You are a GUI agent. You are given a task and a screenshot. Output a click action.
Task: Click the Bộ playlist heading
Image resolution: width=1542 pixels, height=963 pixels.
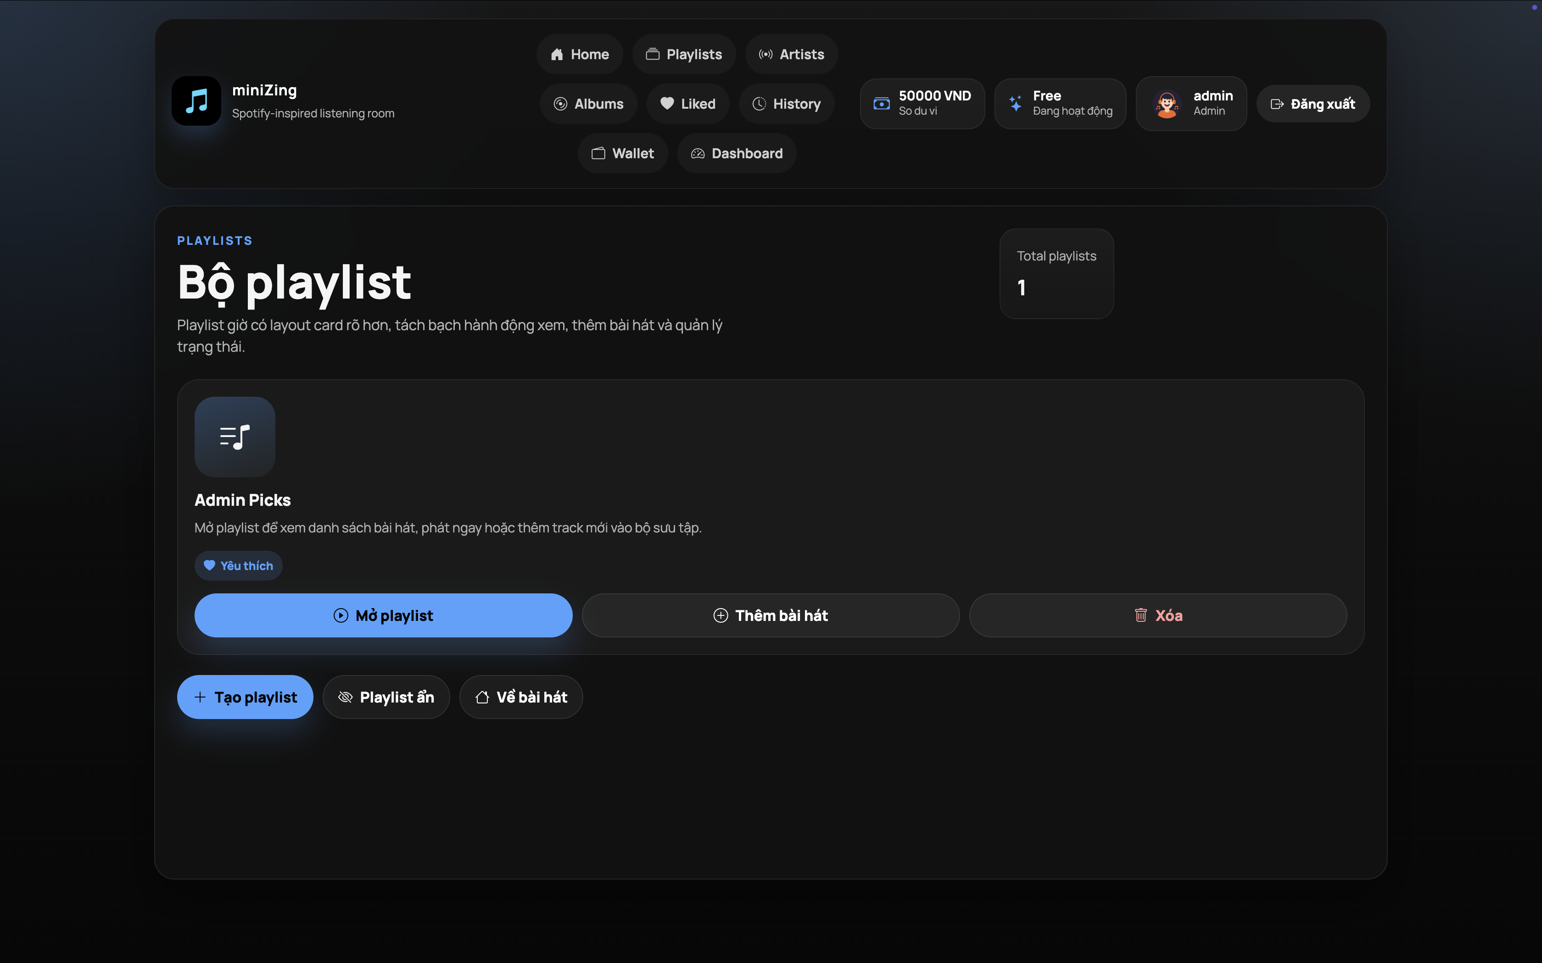[x=294, y=283]
